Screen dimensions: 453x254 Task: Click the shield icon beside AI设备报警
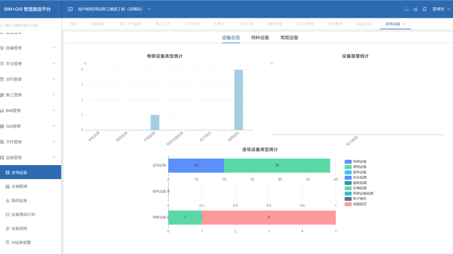[x=8, y=242]
